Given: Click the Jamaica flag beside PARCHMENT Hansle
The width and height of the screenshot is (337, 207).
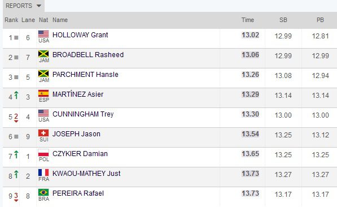Looking at the screenshot, I should 43,74.
